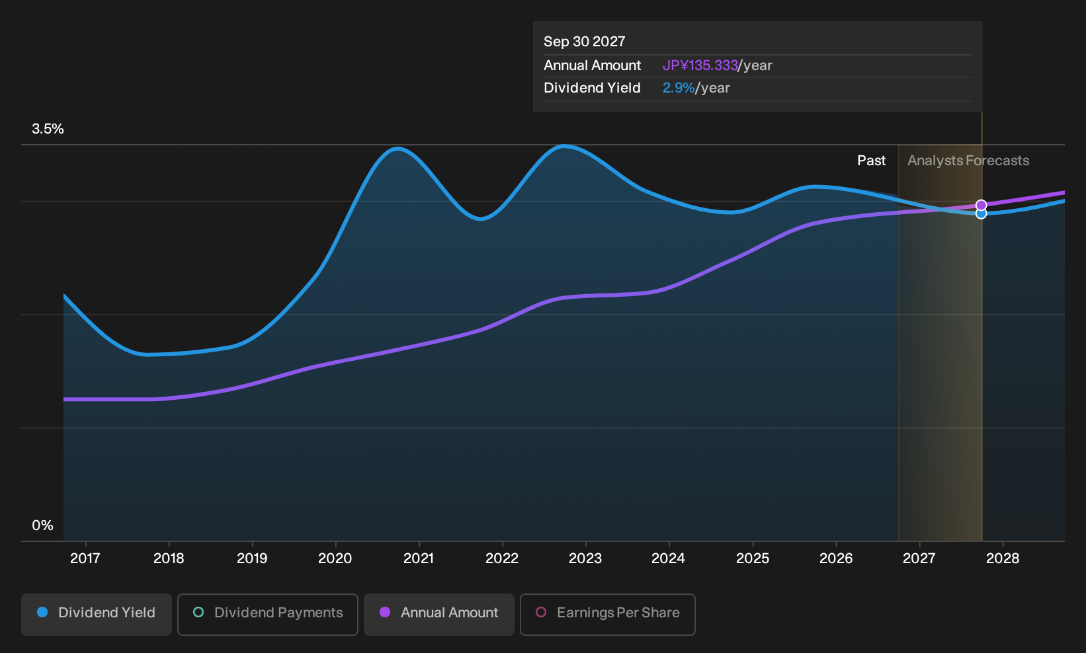The image size is (1086, 653).
Task: Enable the Dividend Payments series
Action: pos(268,615)
